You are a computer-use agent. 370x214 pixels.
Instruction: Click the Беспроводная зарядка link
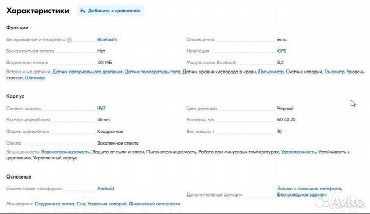click(x=302, y=194)
